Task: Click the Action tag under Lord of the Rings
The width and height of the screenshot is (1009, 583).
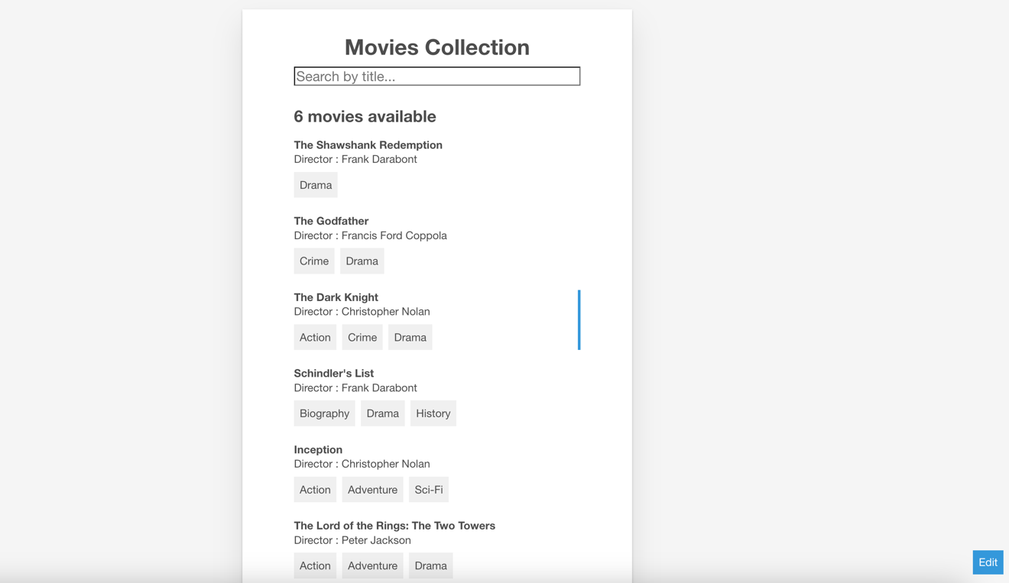Action: 315,565
